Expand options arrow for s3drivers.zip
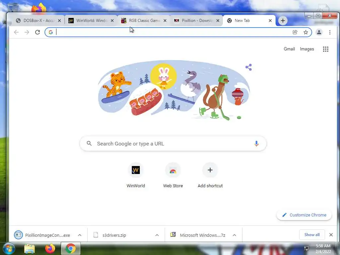Viewport: 340px width, 255px height. pyautogui.click(x=157, y=235)
